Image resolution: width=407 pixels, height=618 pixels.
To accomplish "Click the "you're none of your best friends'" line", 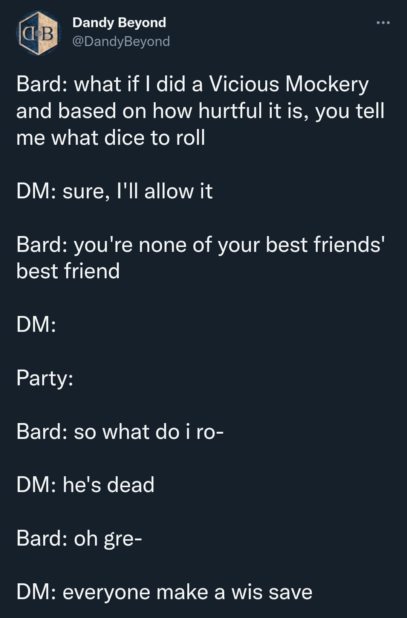I will click(x=200, y=245).
